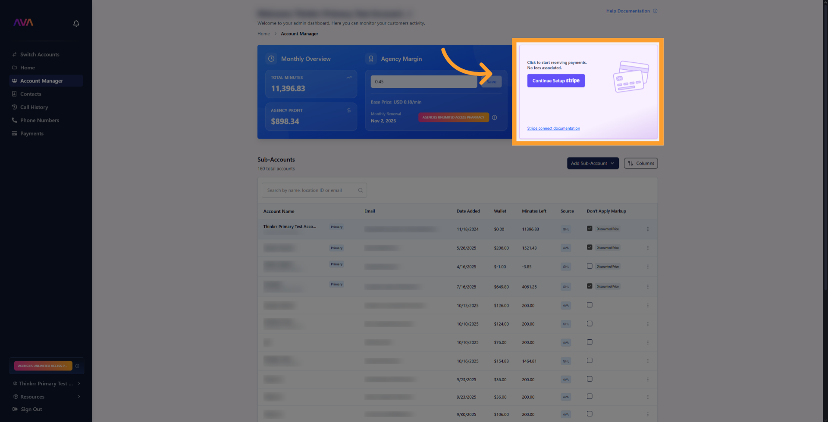Click GHL source badge in Thinkrr row
The image size is (828, 422).
coord(566,230)
